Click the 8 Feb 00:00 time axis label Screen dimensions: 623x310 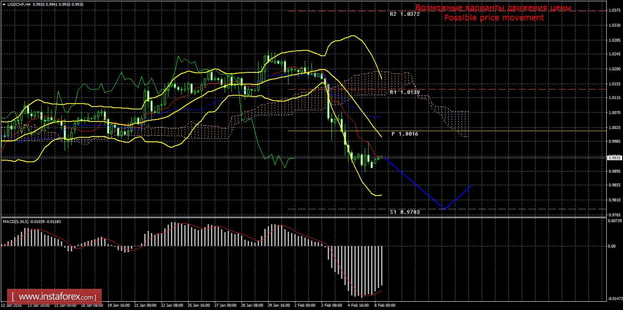(384, 305)
